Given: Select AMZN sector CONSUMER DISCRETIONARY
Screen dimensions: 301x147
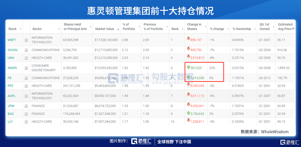Looking at the screenshot, I should tap(43, 68).
